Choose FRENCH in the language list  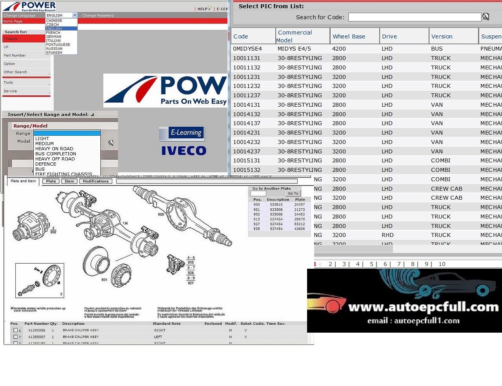point(53,33)
